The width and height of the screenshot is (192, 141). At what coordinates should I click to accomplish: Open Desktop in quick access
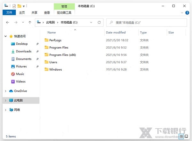pyautogui.click(x=22, y=44)
